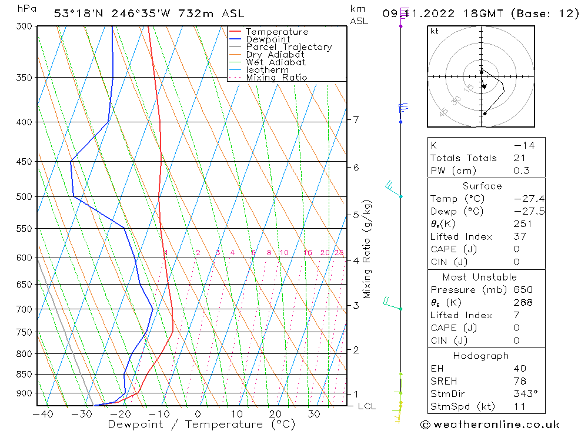The width and height of the screenshot is (588, 431).
Task: Click the wind barb at 500 hPa
Action: (x=393, y=189)
